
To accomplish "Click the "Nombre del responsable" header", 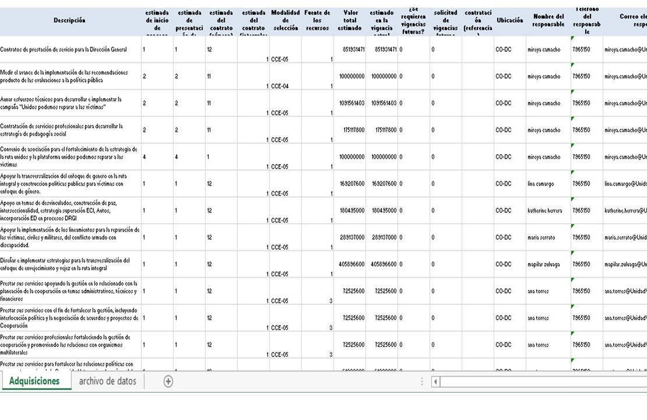I will coord(548,20).
